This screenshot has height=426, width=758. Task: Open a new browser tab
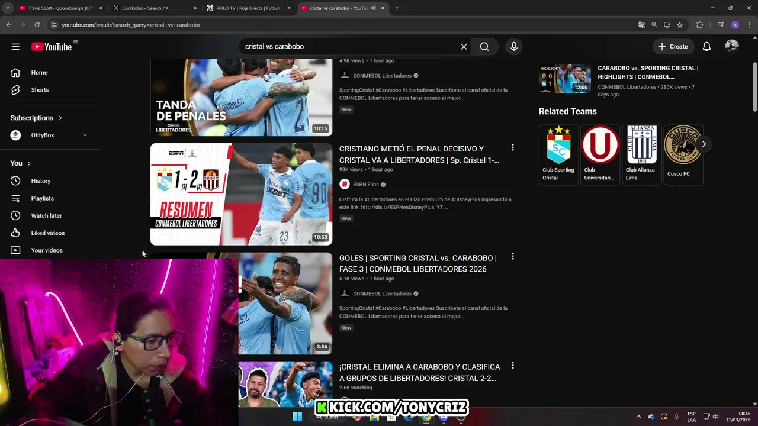[397, 8]
